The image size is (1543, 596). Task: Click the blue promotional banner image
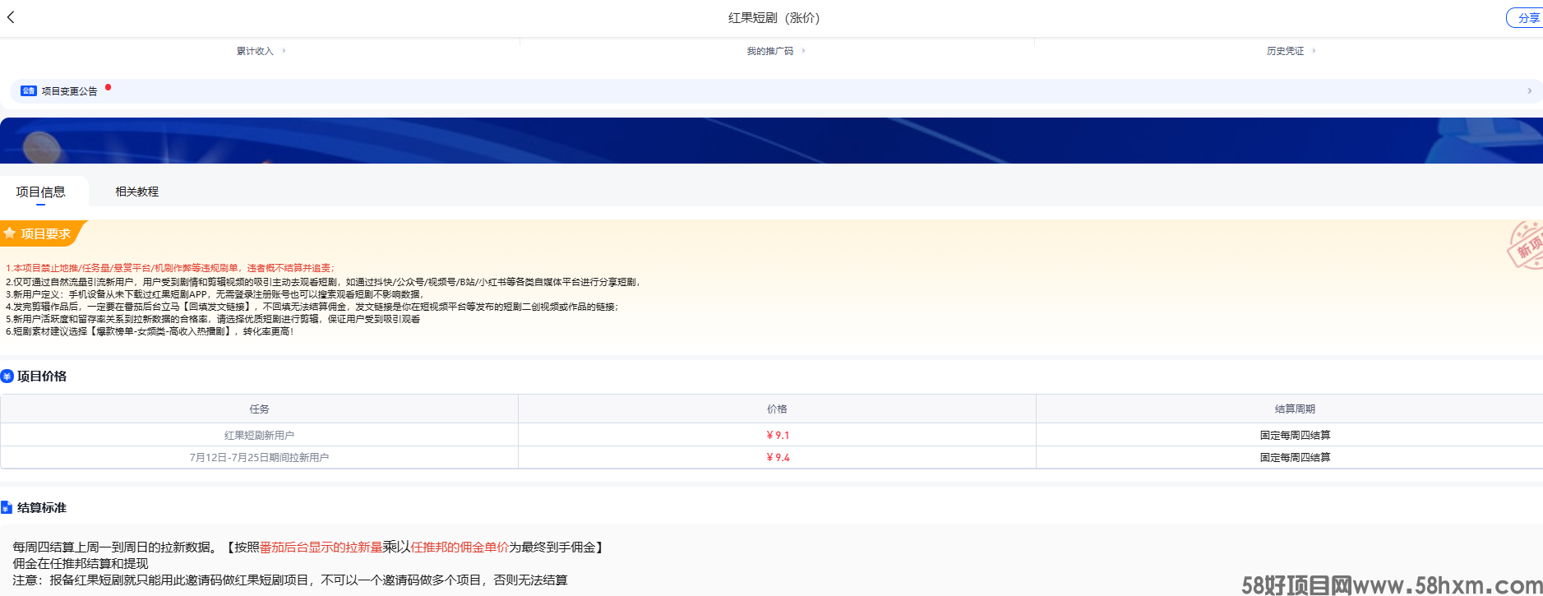771,141
